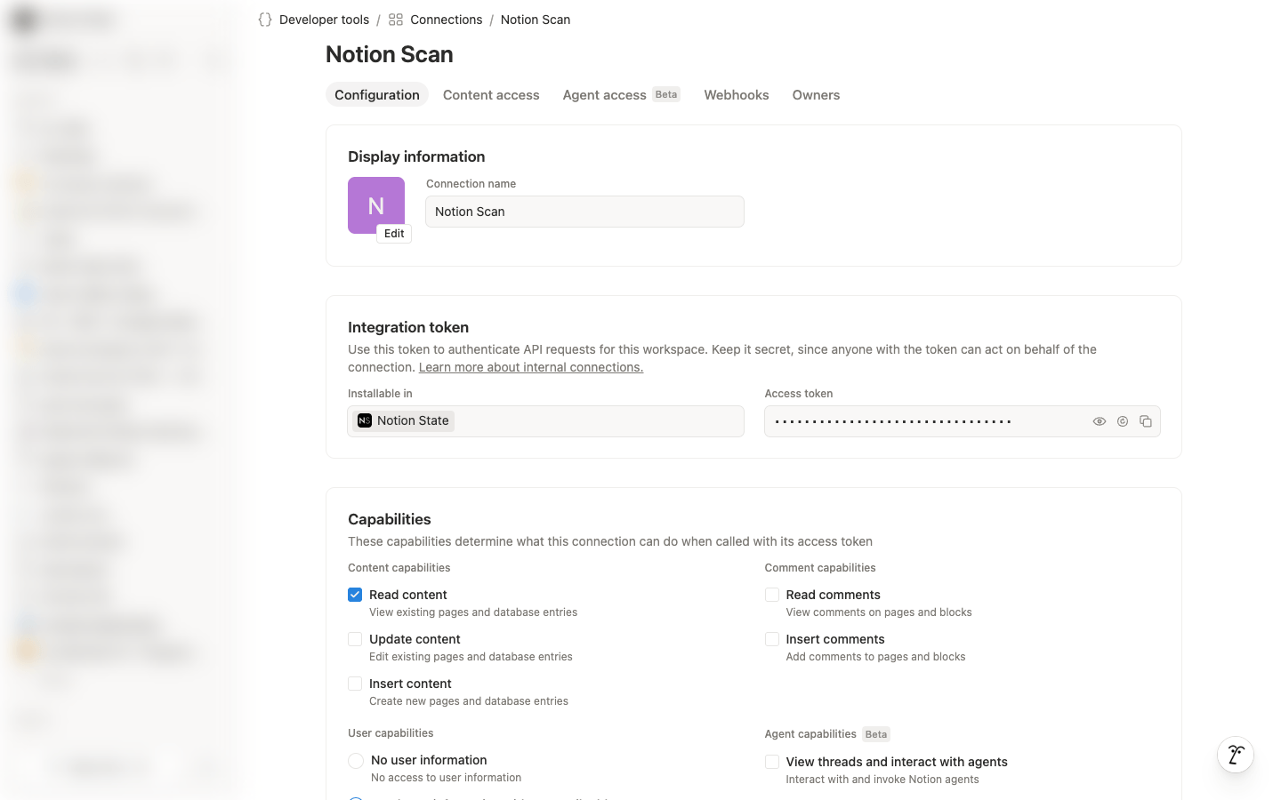Viewport: 1281px width, 800px height.
Task: Open Learn more about internal connections link
Action: pos(531,367)
